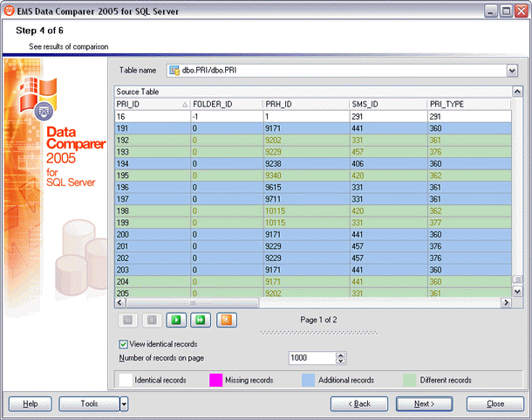Select the row with PRI_ID 196
532x420 pixels.
(x=313, y=188)
